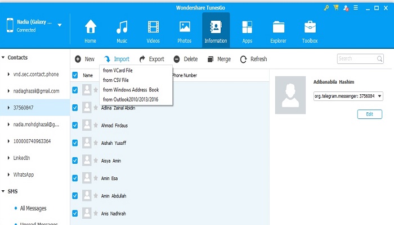The width and height of the screenshot is (394, 225).
Task: Choose from VCard File import option
Action: click(118, 71)
